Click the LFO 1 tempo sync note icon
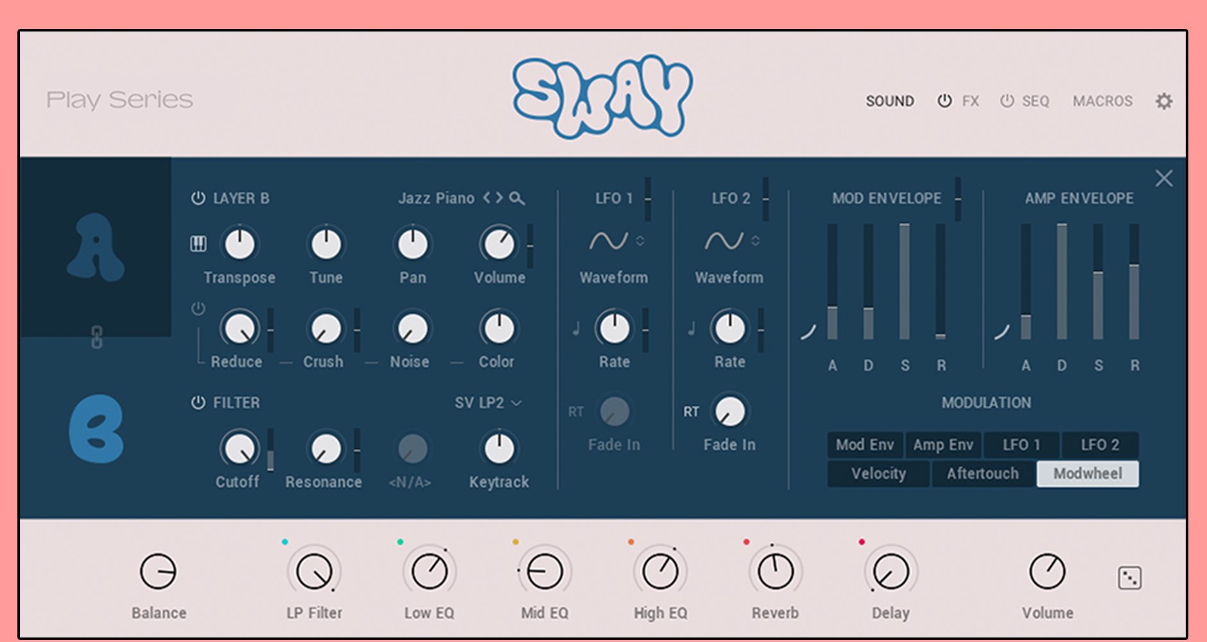The image size is (1207, 642). [576, 329]
